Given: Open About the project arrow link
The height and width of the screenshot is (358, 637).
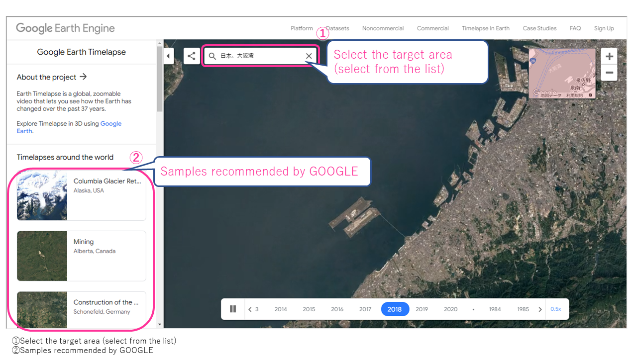Looking at the screenshot, I should click(52, 77).
